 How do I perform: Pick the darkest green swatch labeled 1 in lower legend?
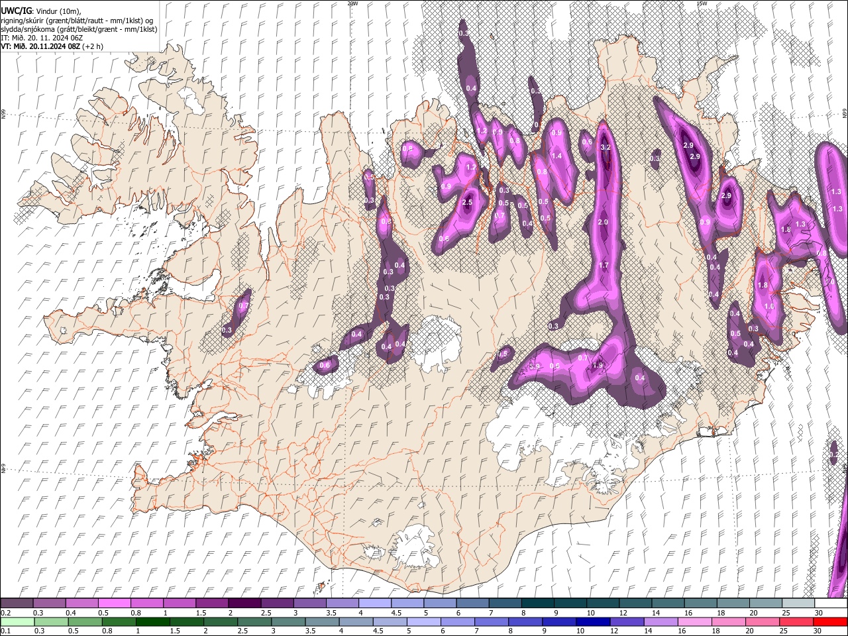(152, 622)
